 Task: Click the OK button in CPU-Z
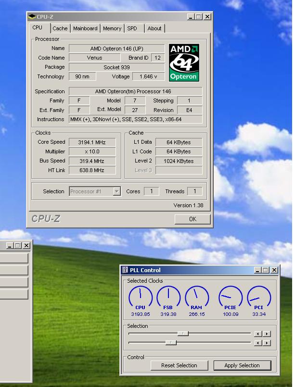[x=192, y=219]
